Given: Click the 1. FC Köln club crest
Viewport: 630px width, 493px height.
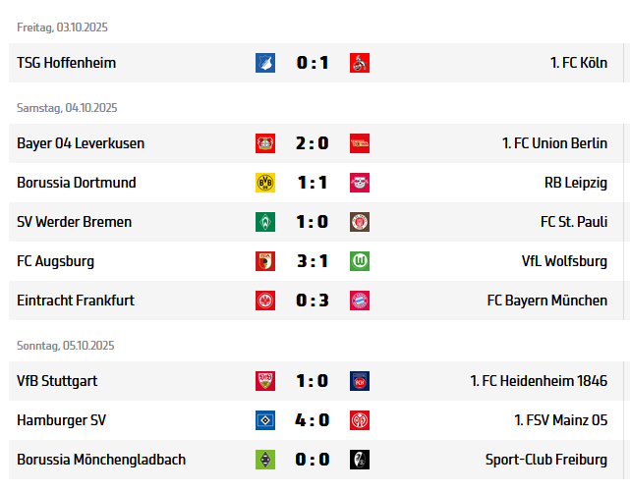Looking at the screenshot, I should coord(360,63).
